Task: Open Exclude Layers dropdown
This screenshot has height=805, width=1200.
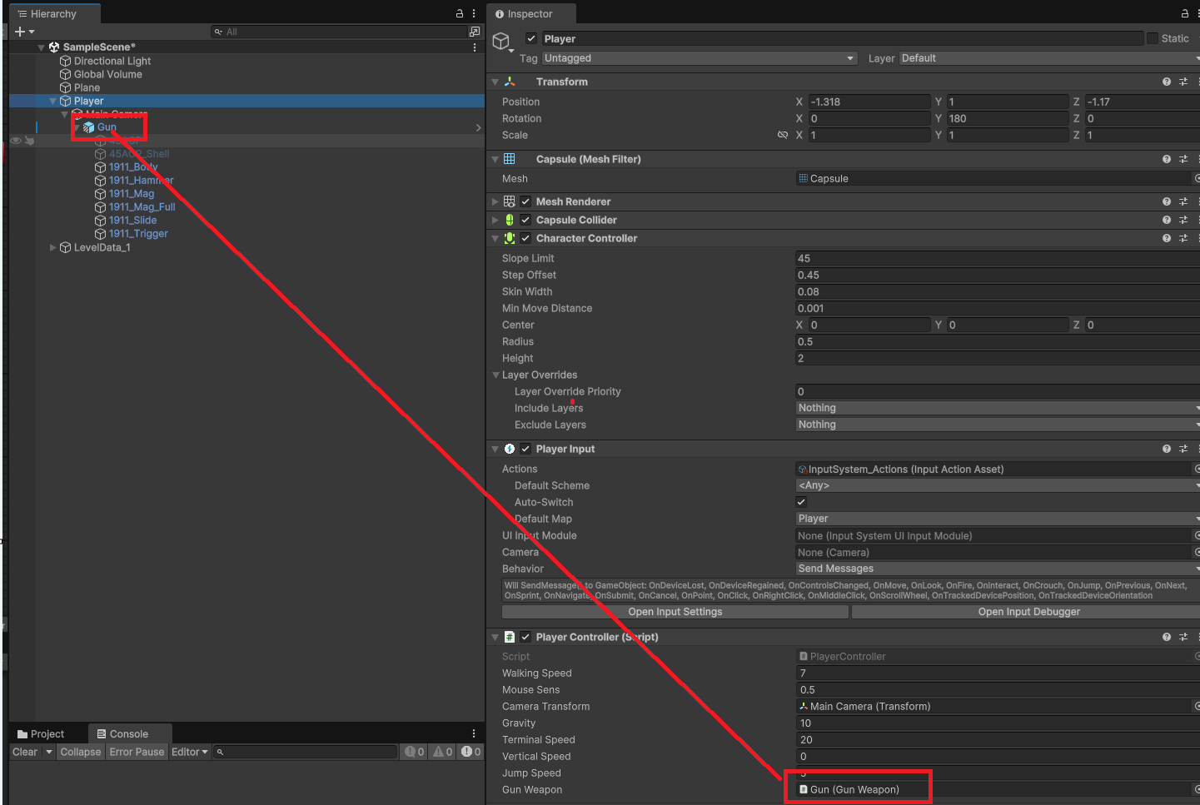Action: 998,425
